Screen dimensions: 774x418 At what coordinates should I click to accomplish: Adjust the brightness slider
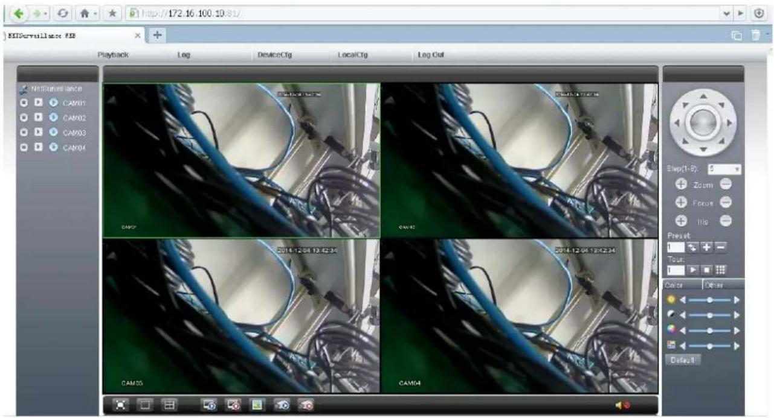coord(708,299)
